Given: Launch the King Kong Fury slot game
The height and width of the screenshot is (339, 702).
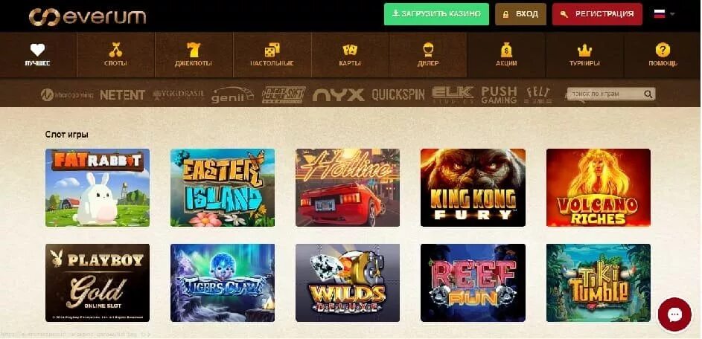Looking at the screenshot, I should (473, 187).
